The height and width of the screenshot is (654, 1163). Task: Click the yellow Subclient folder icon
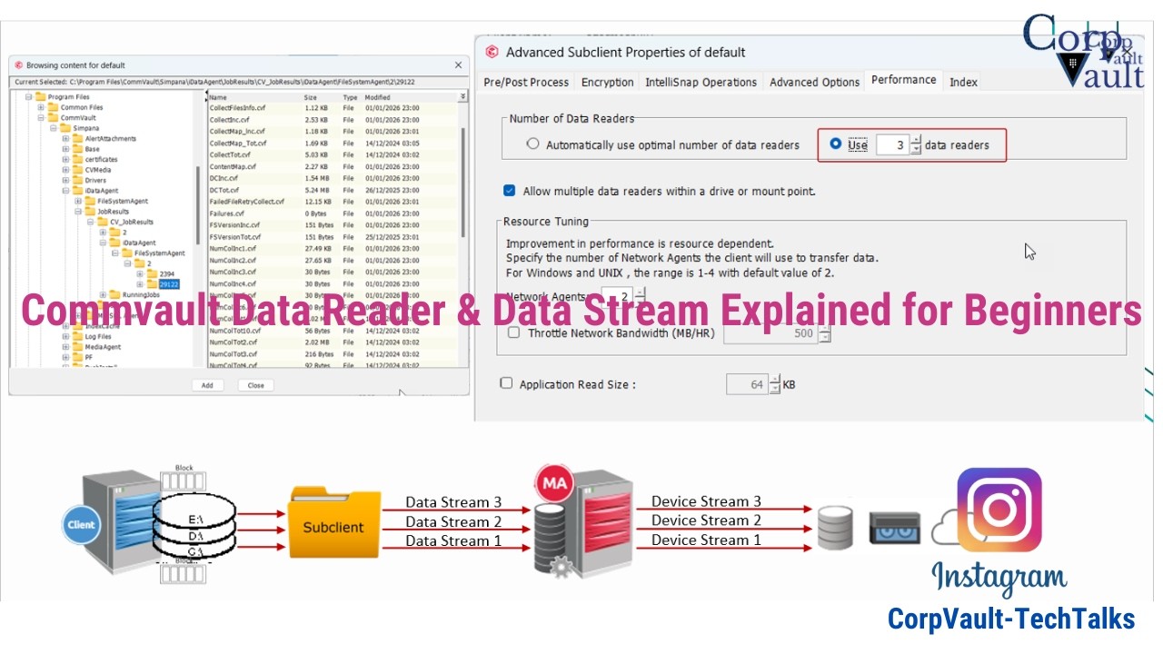pyautogui.click(x=333, y=523)
